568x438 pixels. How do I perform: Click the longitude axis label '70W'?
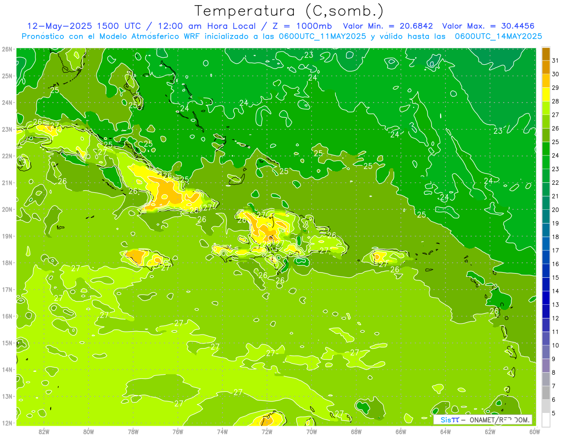[x=311, y=431]
